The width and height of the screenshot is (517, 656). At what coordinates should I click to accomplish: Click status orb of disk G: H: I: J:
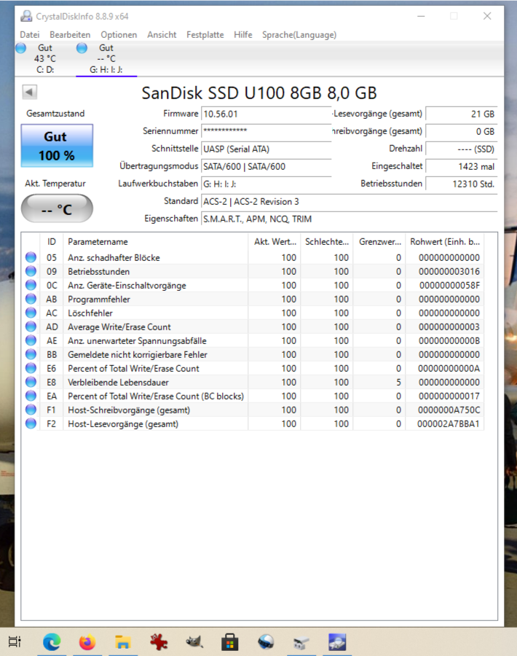[82, 48]
